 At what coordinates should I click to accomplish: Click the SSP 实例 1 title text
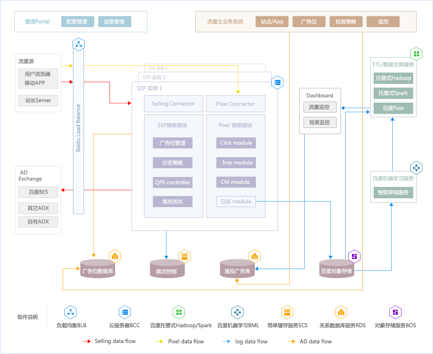click(x=149, y=88)
